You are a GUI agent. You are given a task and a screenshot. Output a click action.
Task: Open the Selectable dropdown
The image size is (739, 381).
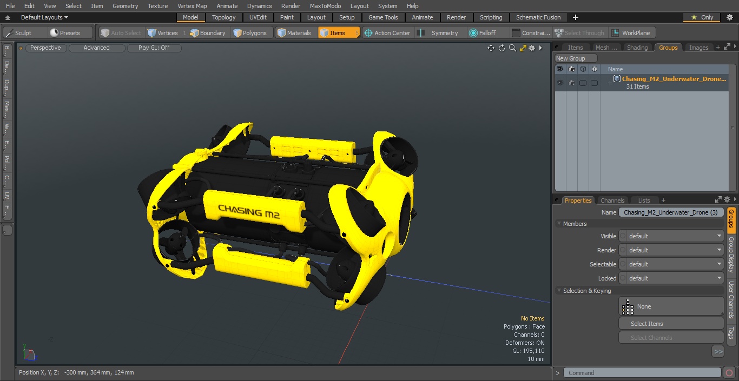pos(675,264)
